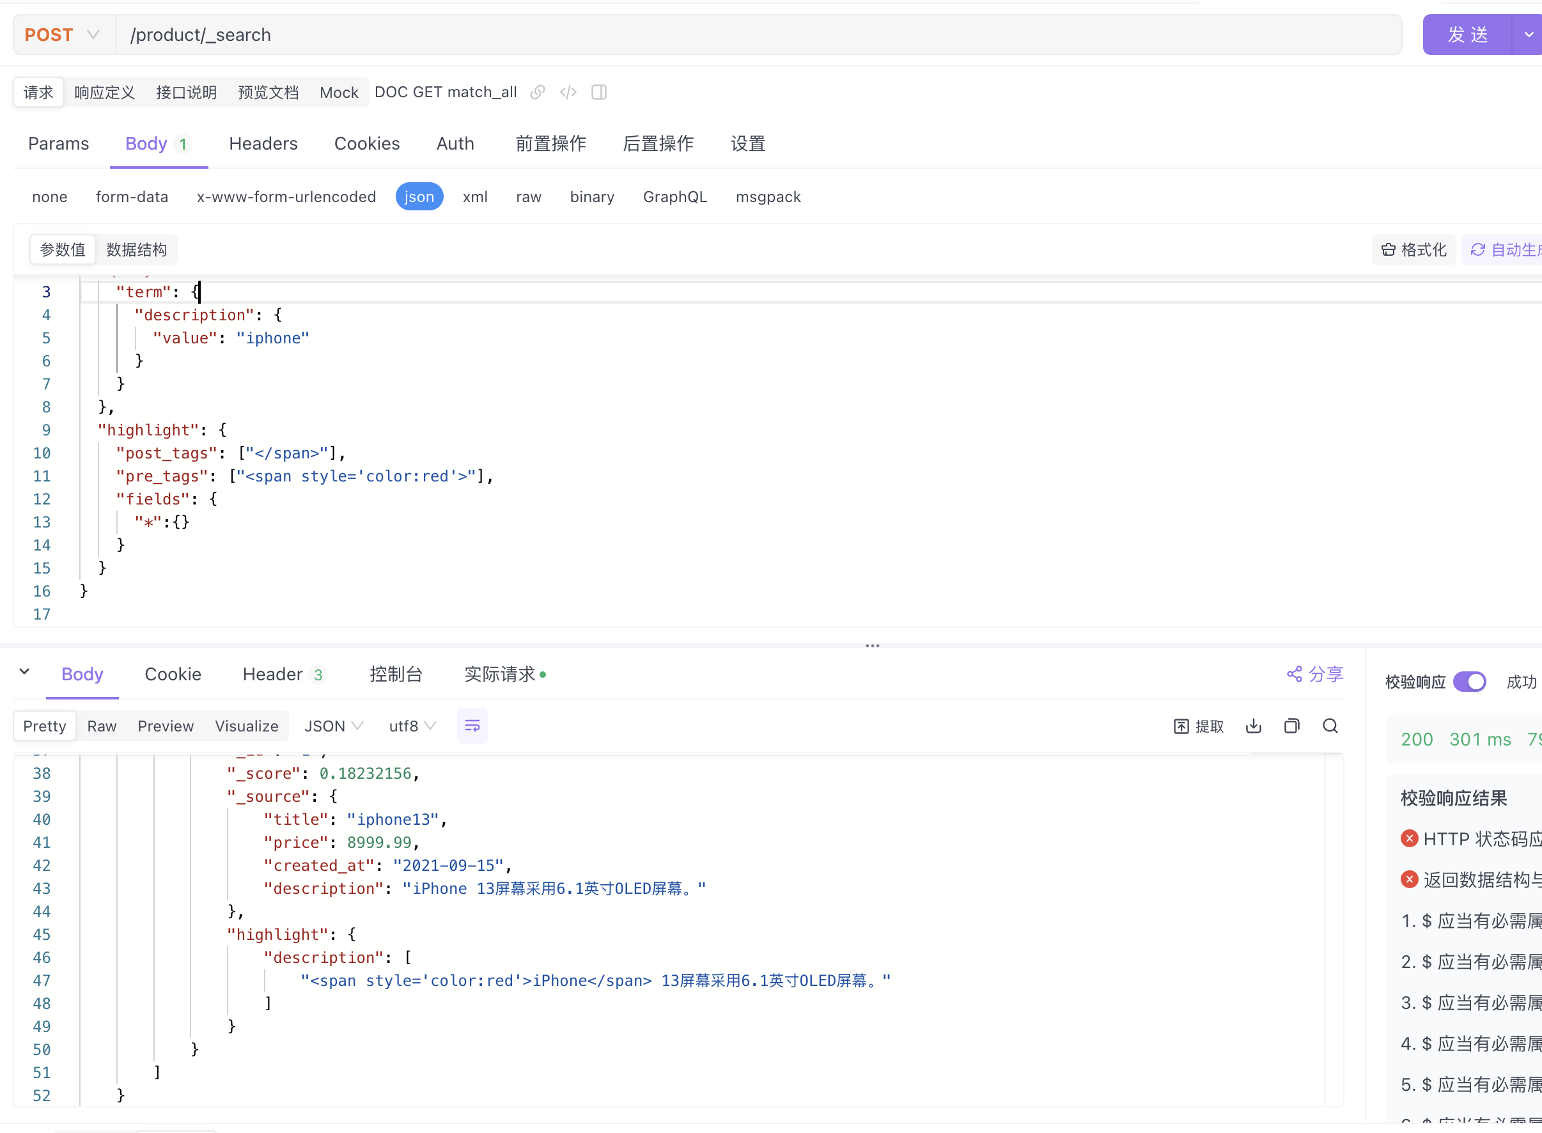Copy the response body
This screenshot has width=1542, height=1133.
tap(1292, 726)
